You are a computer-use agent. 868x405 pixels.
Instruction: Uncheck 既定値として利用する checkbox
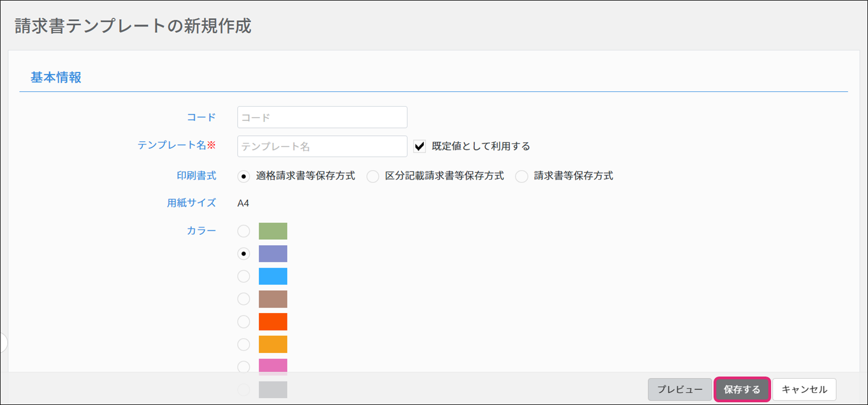pyautogui.click(x=419, y=146)
